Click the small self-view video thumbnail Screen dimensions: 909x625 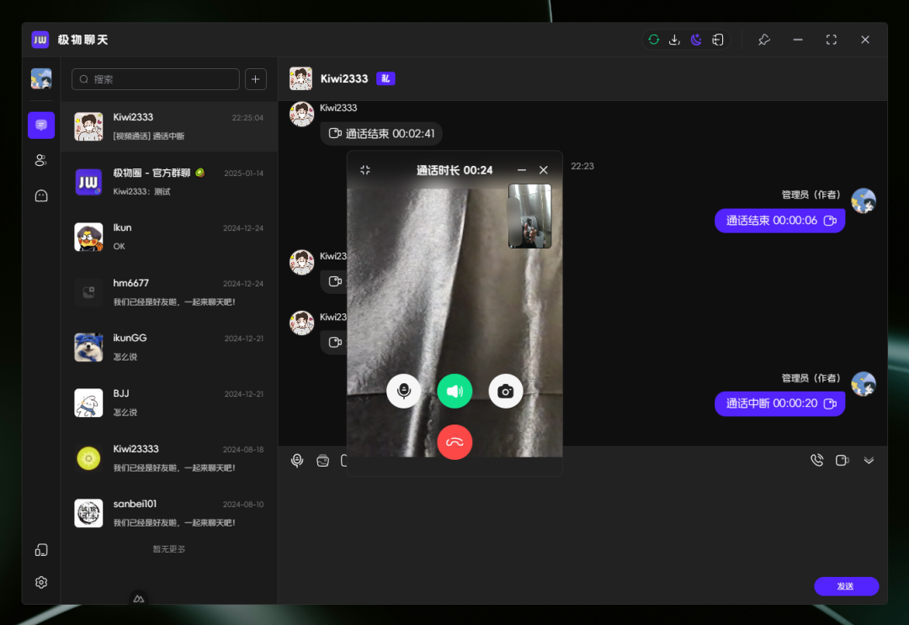pos(529,216)
